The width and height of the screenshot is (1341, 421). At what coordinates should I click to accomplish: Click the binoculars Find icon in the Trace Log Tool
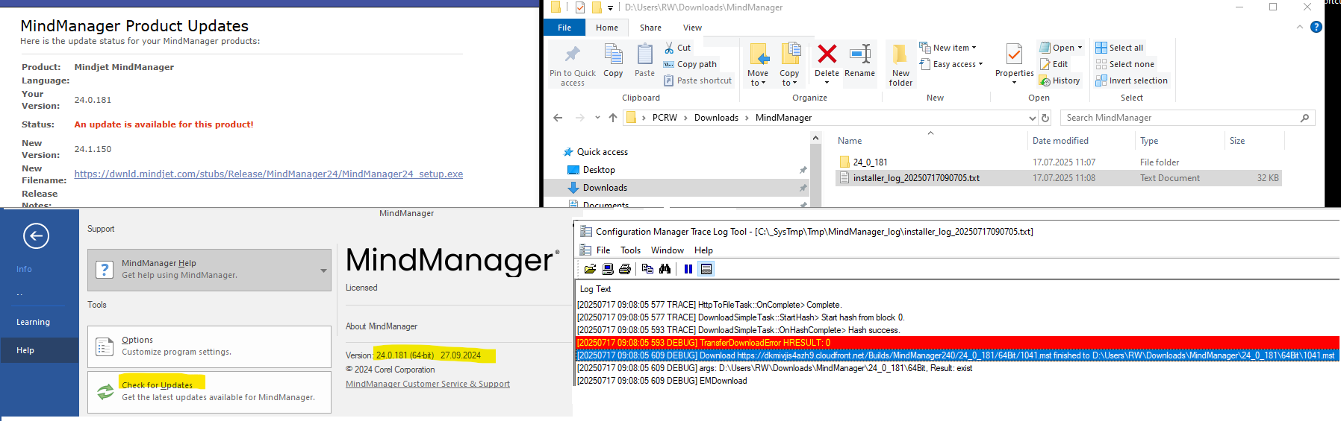pyautogui.click(x=665, y=269)
